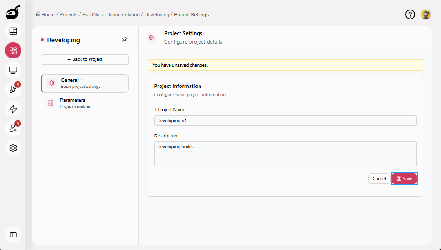Open the help question mark icon
The image size is (441, 250).
410,14
